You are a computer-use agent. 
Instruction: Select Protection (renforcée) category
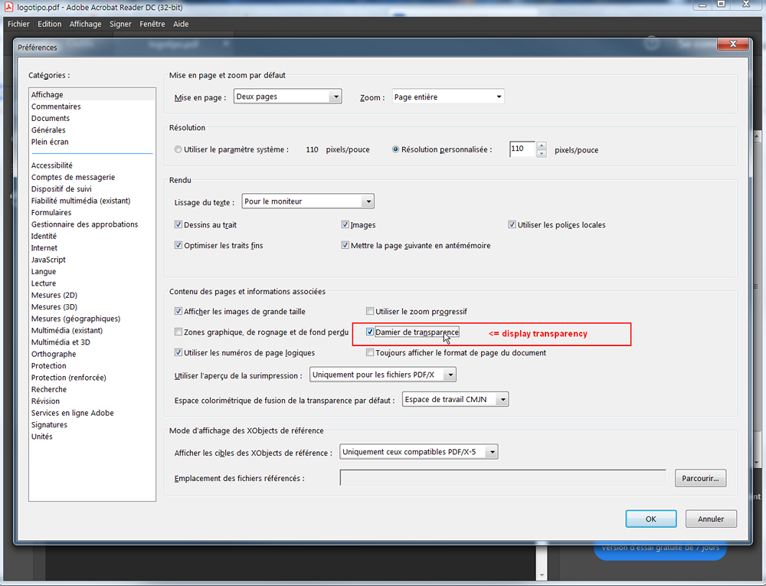92,378
